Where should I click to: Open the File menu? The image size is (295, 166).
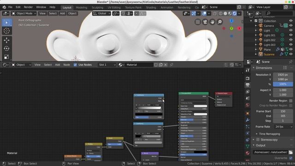coord(10,7)
